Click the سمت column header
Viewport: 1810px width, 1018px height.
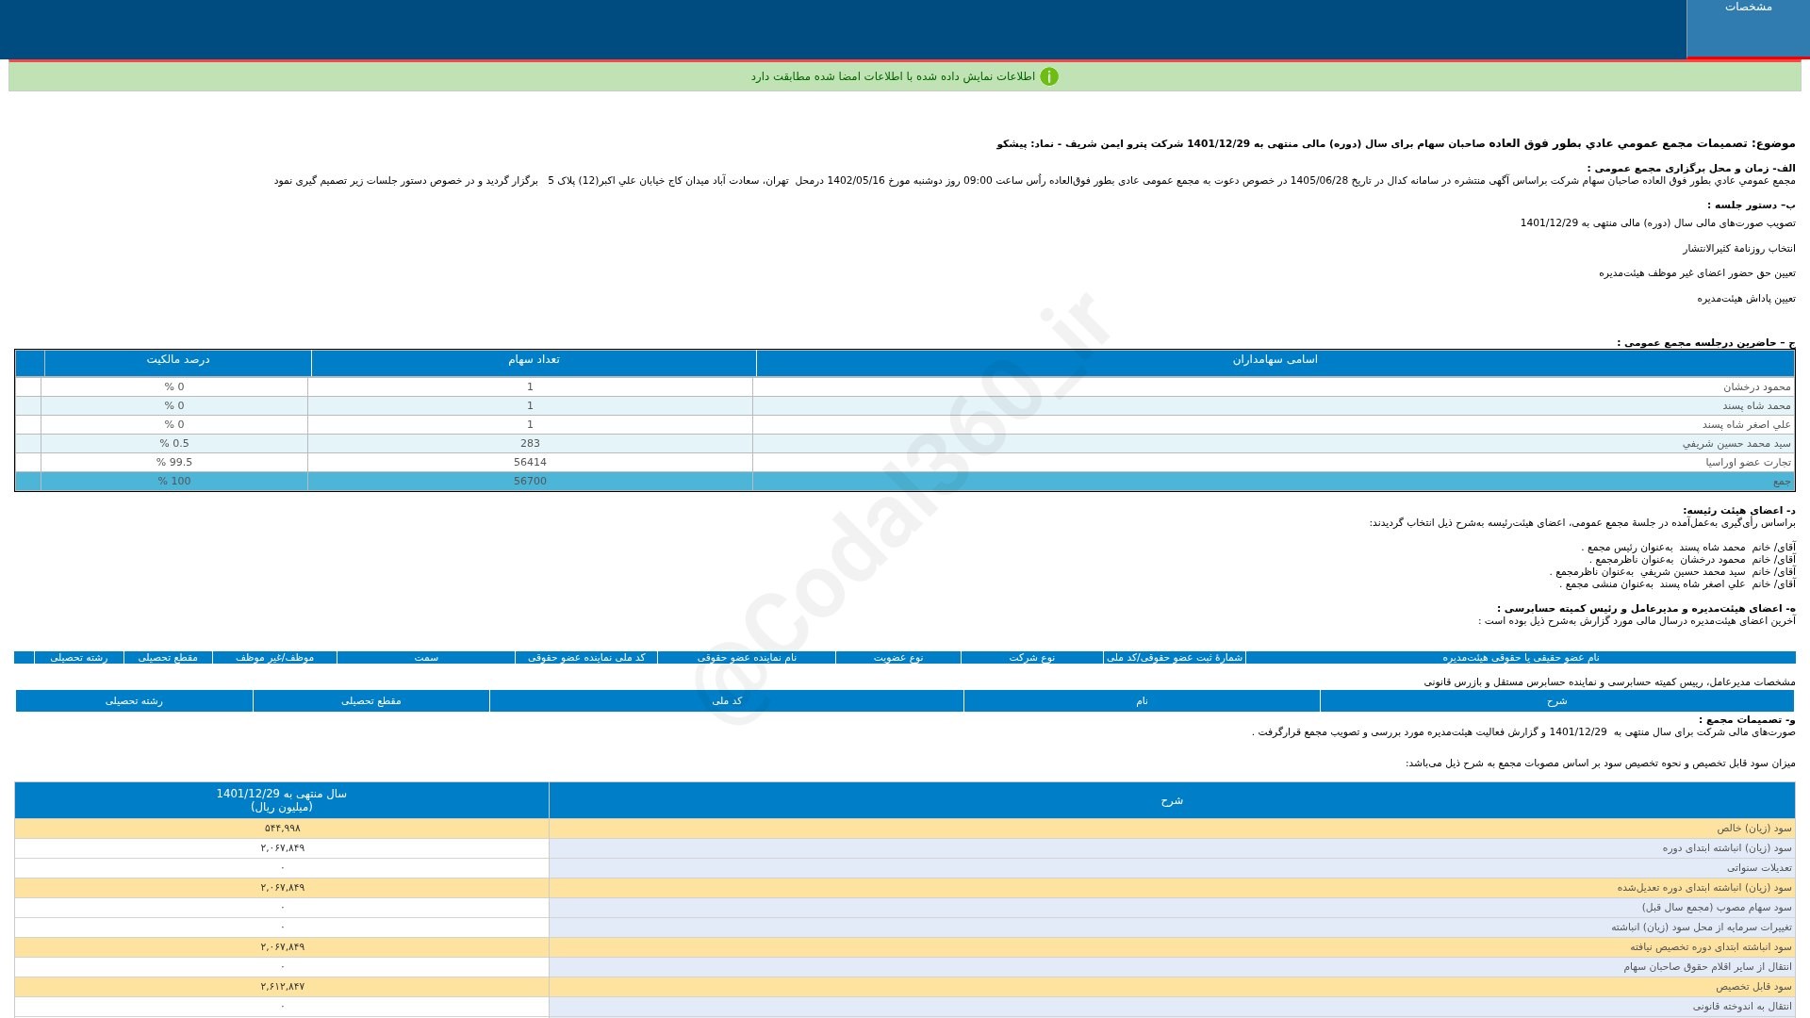[x=426, y=658]
